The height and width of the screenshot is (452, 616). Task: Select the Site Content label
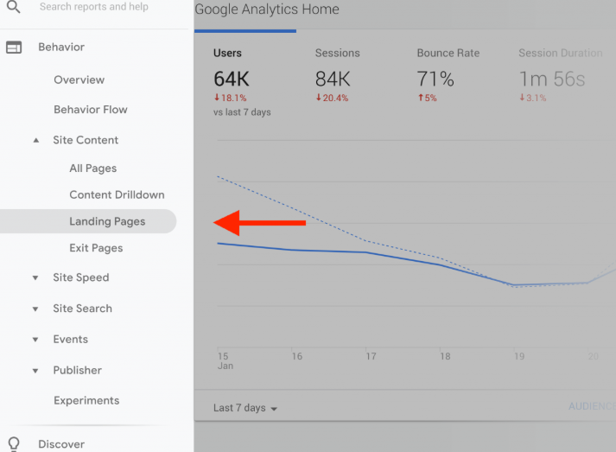click(x=86, y=140)
